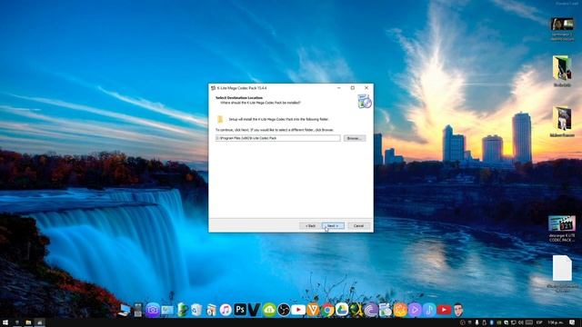Screen dimensions: 582x327
Task: Open the blue music note icon in the dock
Action: pyautogui.click(x=429, y=310)
